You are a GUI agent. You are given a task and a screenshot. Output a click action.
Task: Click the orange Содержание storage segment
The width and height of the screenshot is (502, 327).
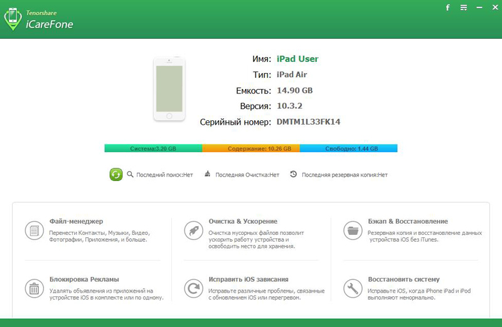click(251, 148)
